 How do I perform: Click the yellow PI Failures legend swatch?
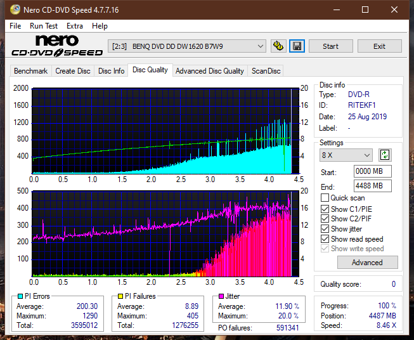point(120,296)
